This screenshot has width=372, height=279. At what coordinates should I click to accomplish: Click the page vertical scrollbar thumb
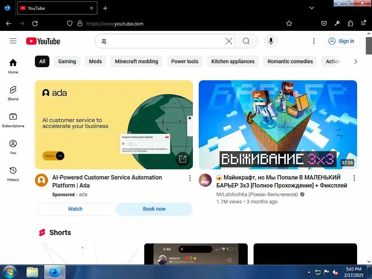pyautogui.click(x=369, y=45)
